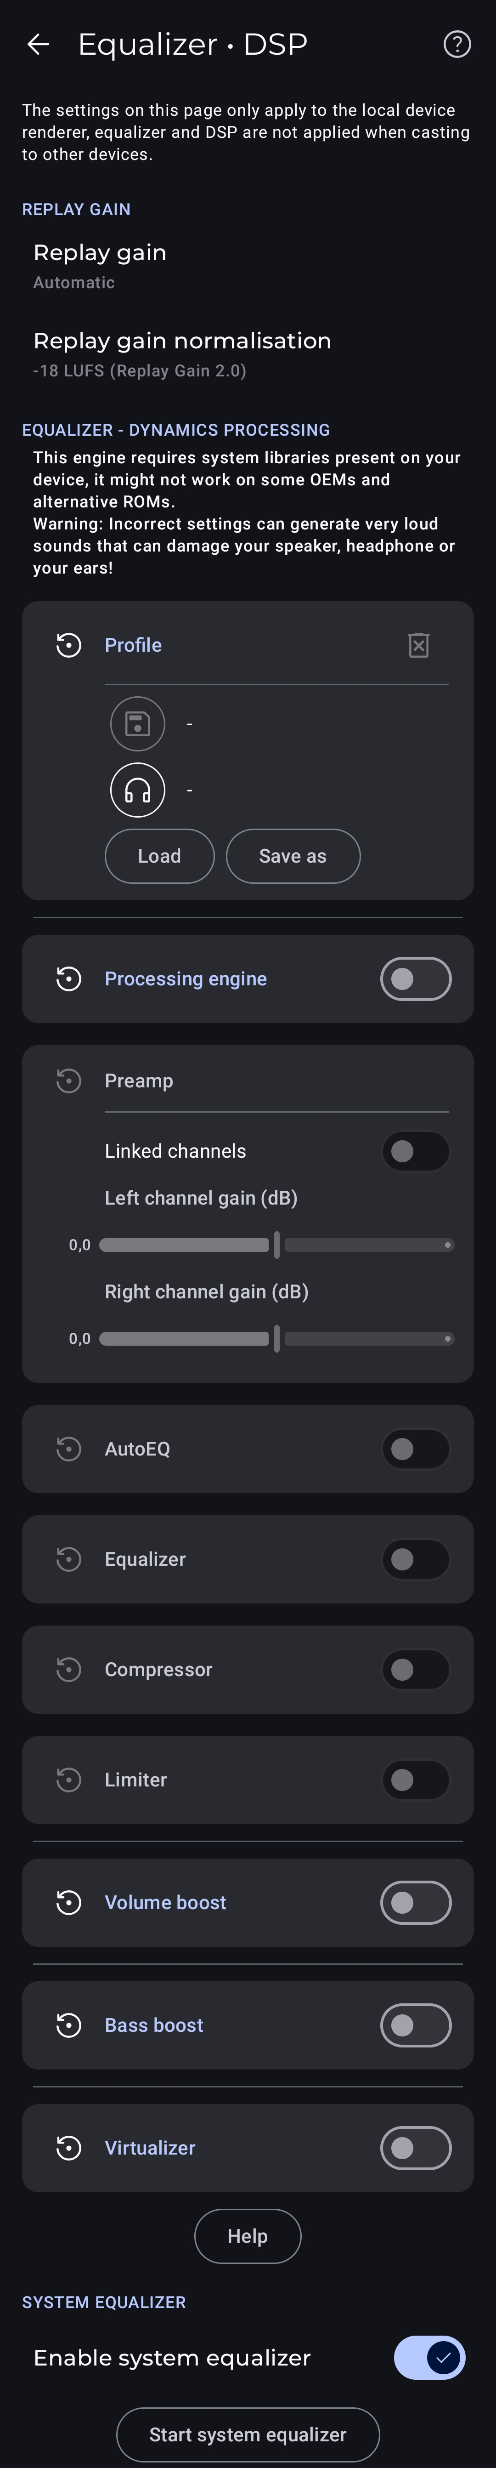Screen dimensions: 496x2468
Task: Enable the Bass boost switch
Action: point(416,2025)
